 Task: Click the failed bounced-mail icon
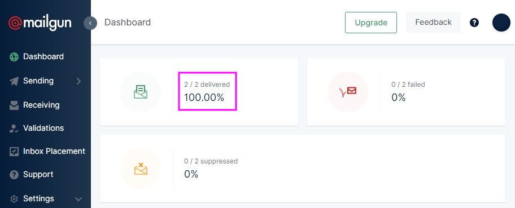click(x=348, y=92)
